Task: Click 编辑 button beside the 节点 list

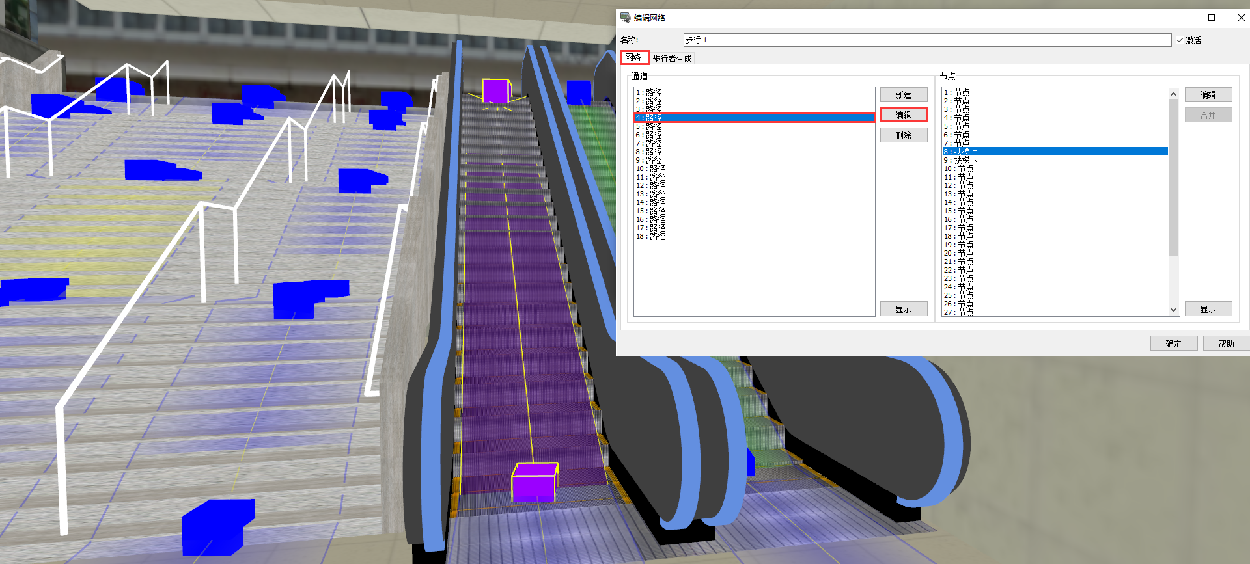Action: tap(1208, 95)
